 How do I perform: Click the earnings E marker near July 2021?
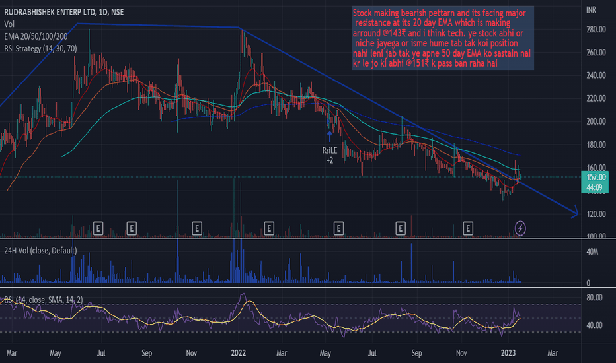pyautogui.click(x=98, y=228)
